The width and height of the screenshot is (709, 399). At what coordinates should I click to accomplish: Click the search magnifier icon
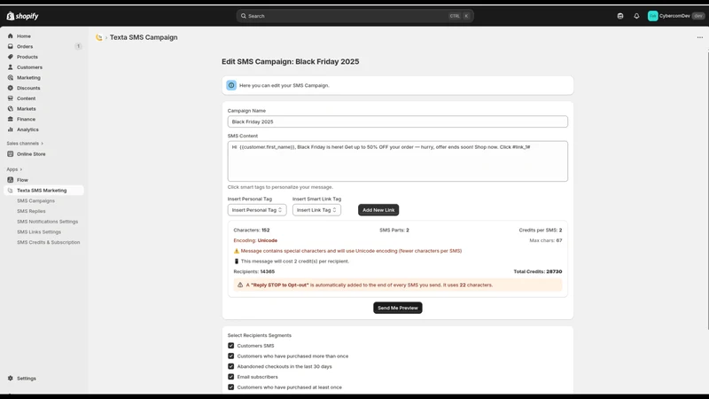pos(243,16)
